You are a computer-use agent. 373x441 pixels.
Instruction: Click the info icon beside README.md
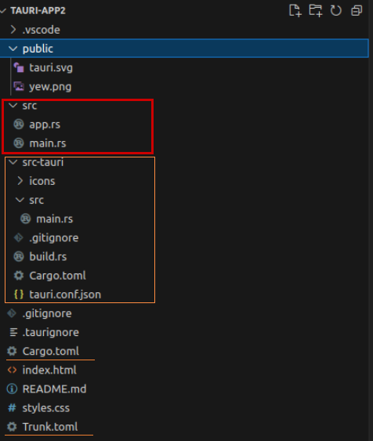coord(12,389)
